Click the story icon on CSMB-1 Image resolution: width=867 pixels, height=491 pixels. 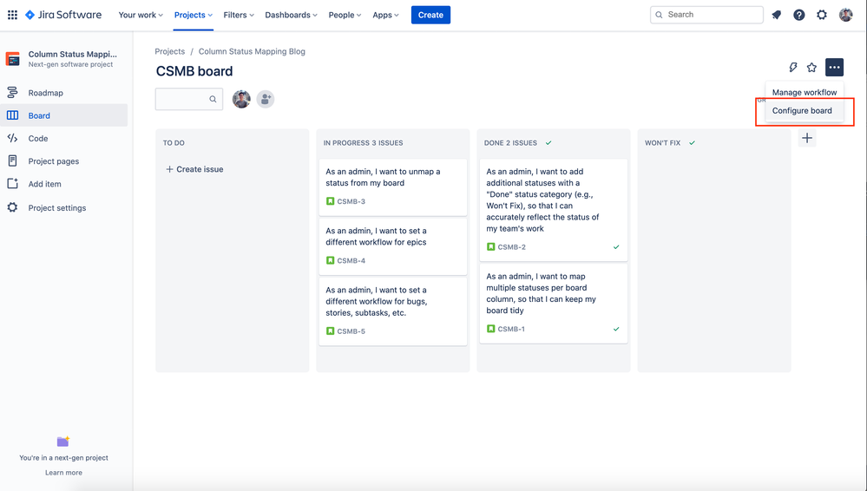490,329
